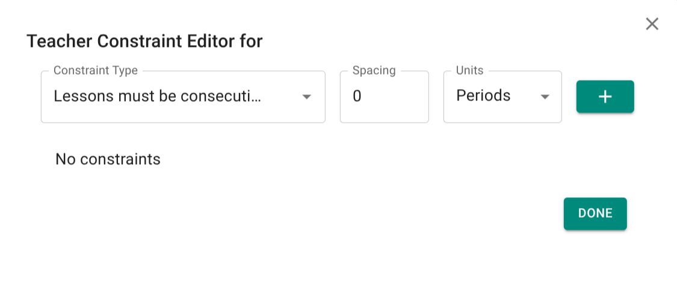Screen dimensions: 677x285
Task: Open the Constraint Type combo box
Action: pos(183,97)
